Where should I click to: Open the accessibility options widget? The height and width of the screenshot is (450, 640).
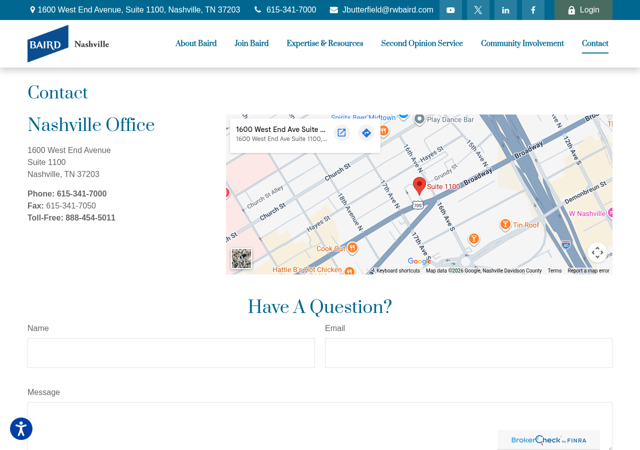tap(21, 429)
